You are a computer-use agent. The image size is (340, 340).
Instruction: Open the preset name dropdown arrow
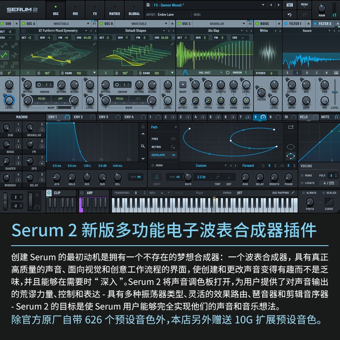pos(263,5)
